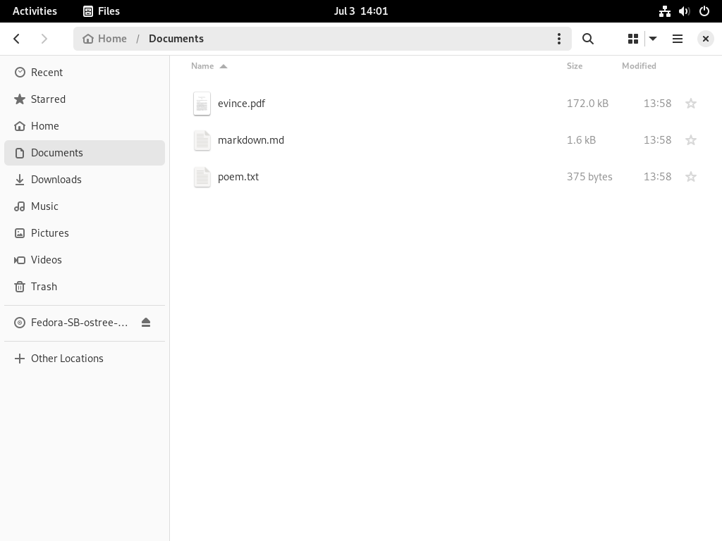Select Documents in the sidebar
722x541 pixels.
click(85, 153)
